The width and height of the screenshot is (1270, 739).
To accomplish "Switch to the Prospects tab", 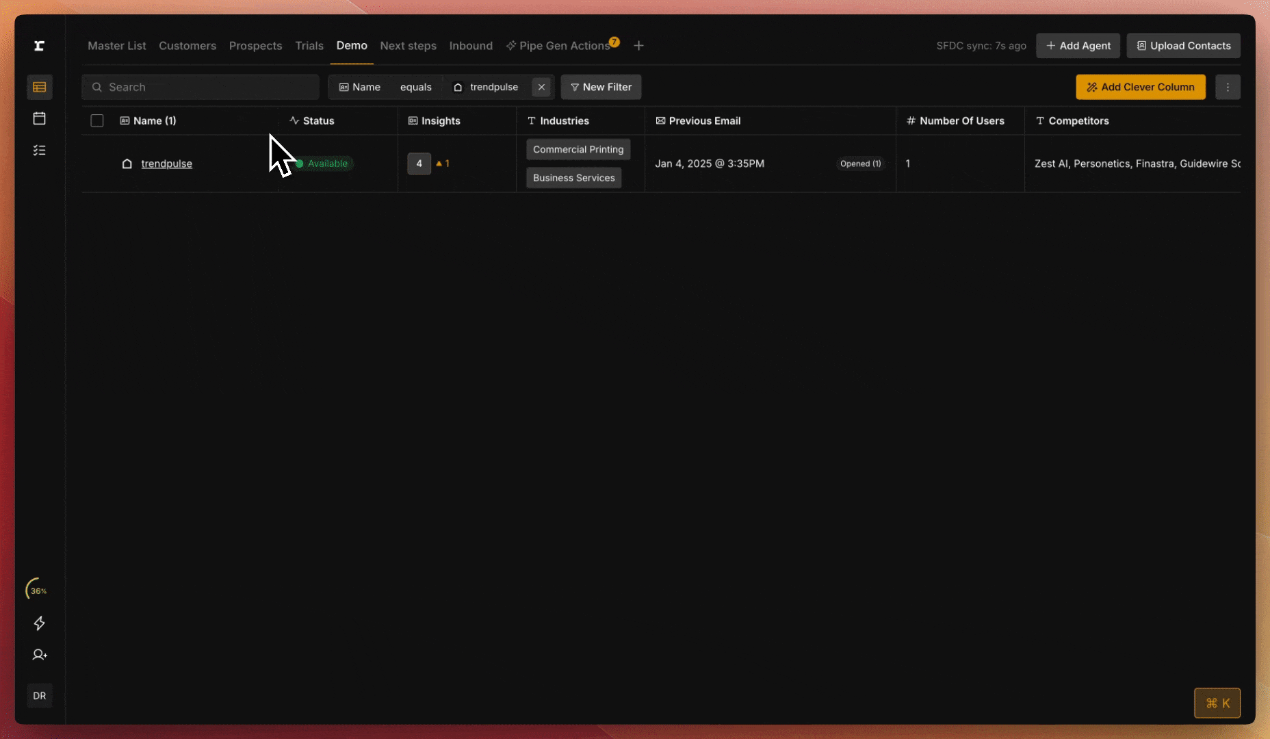I will 255,46.
